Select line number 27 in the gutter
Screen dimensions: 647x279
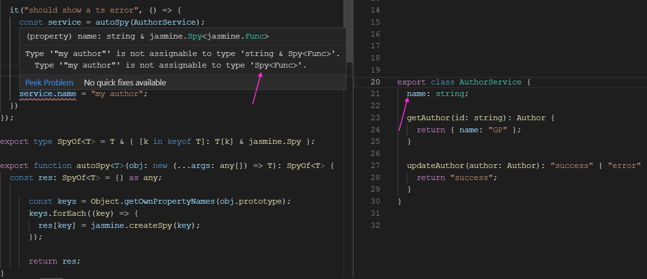(375, 166)
